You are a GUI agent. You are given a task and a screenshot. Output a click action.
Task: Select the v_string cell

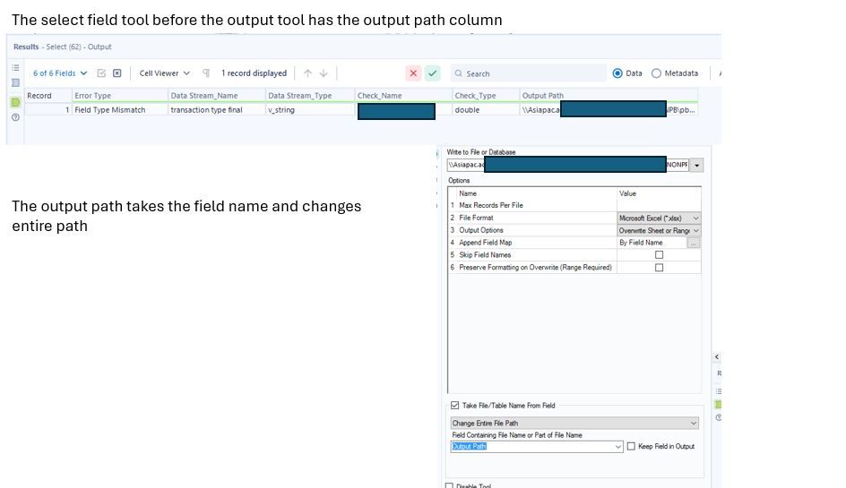point(310,110)
